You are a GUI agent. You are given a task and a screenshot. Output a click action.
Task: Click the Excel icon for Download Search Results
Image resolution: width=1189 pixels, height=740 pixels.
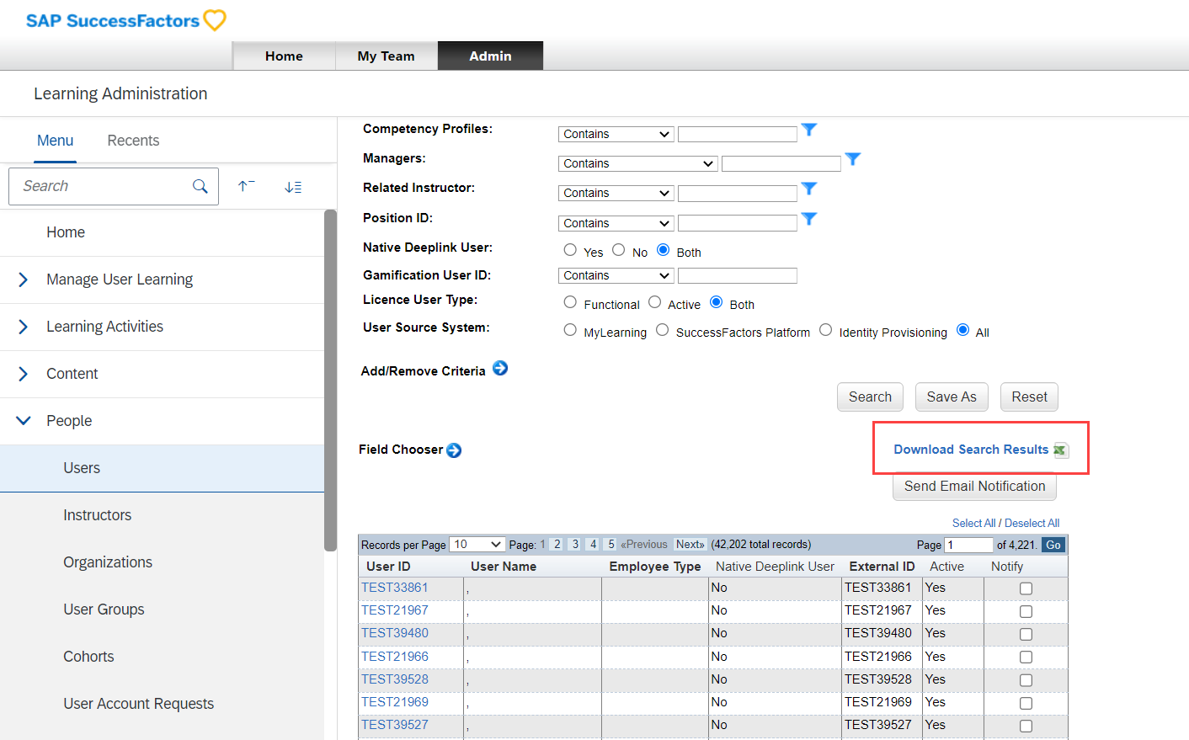1060,450
